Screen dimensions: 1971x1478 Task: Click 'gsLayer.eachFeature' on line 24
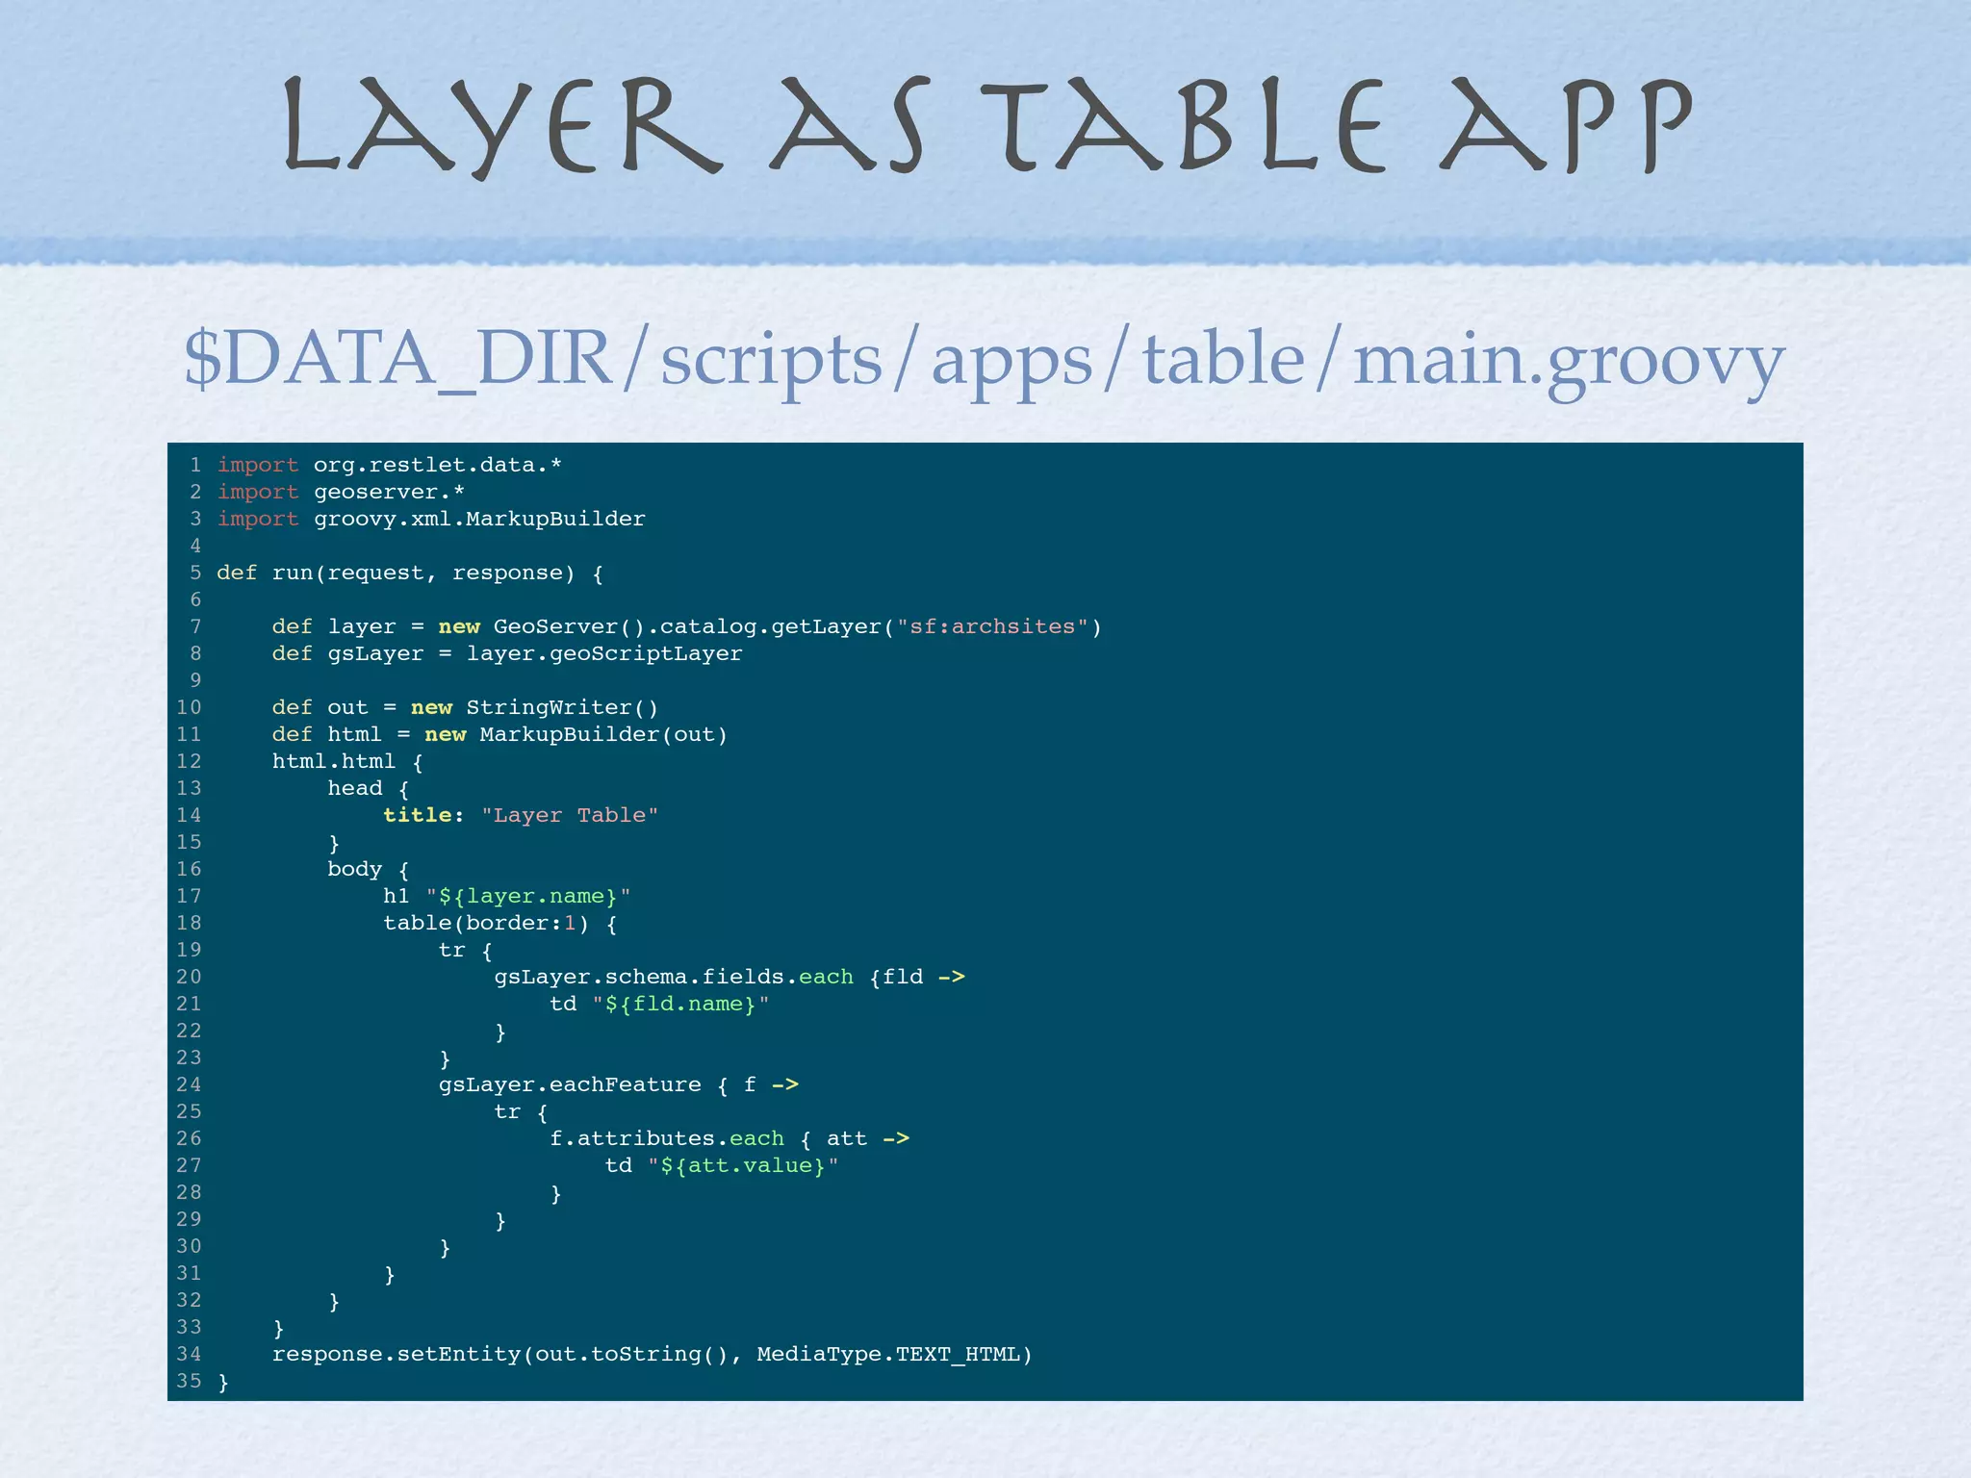click(x=570, y=1085)
